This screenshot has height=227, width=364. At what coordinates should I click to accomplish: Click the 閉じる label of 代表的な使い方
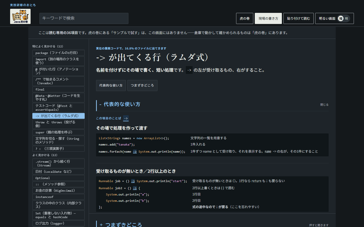[324, 105]
